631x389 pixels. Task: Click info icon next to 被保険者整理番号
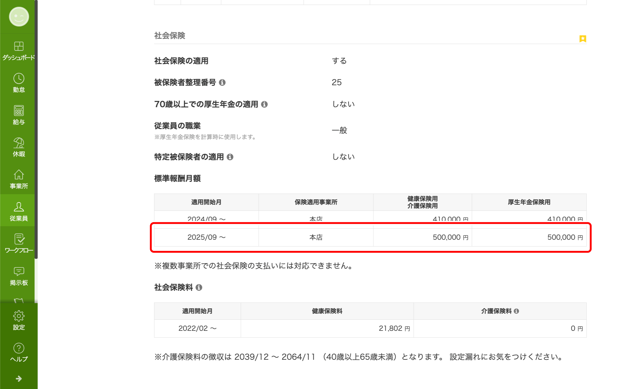222,82
